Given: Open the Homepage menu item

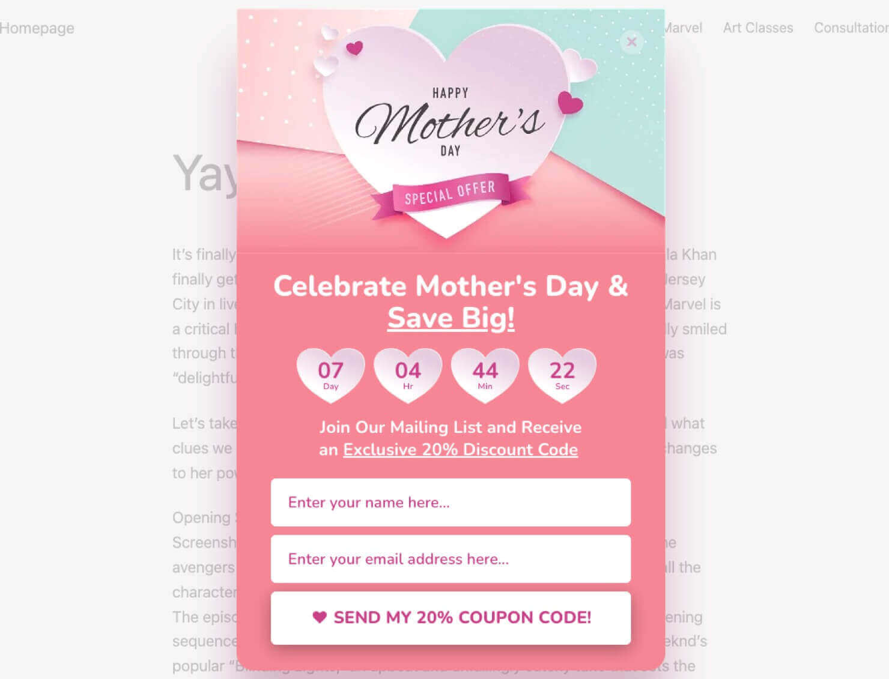Looking at the screenshot, I should pos(37,28).
